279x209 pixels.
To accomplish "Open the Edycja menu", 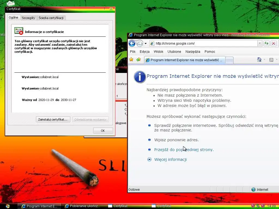I will click(144, 51).
